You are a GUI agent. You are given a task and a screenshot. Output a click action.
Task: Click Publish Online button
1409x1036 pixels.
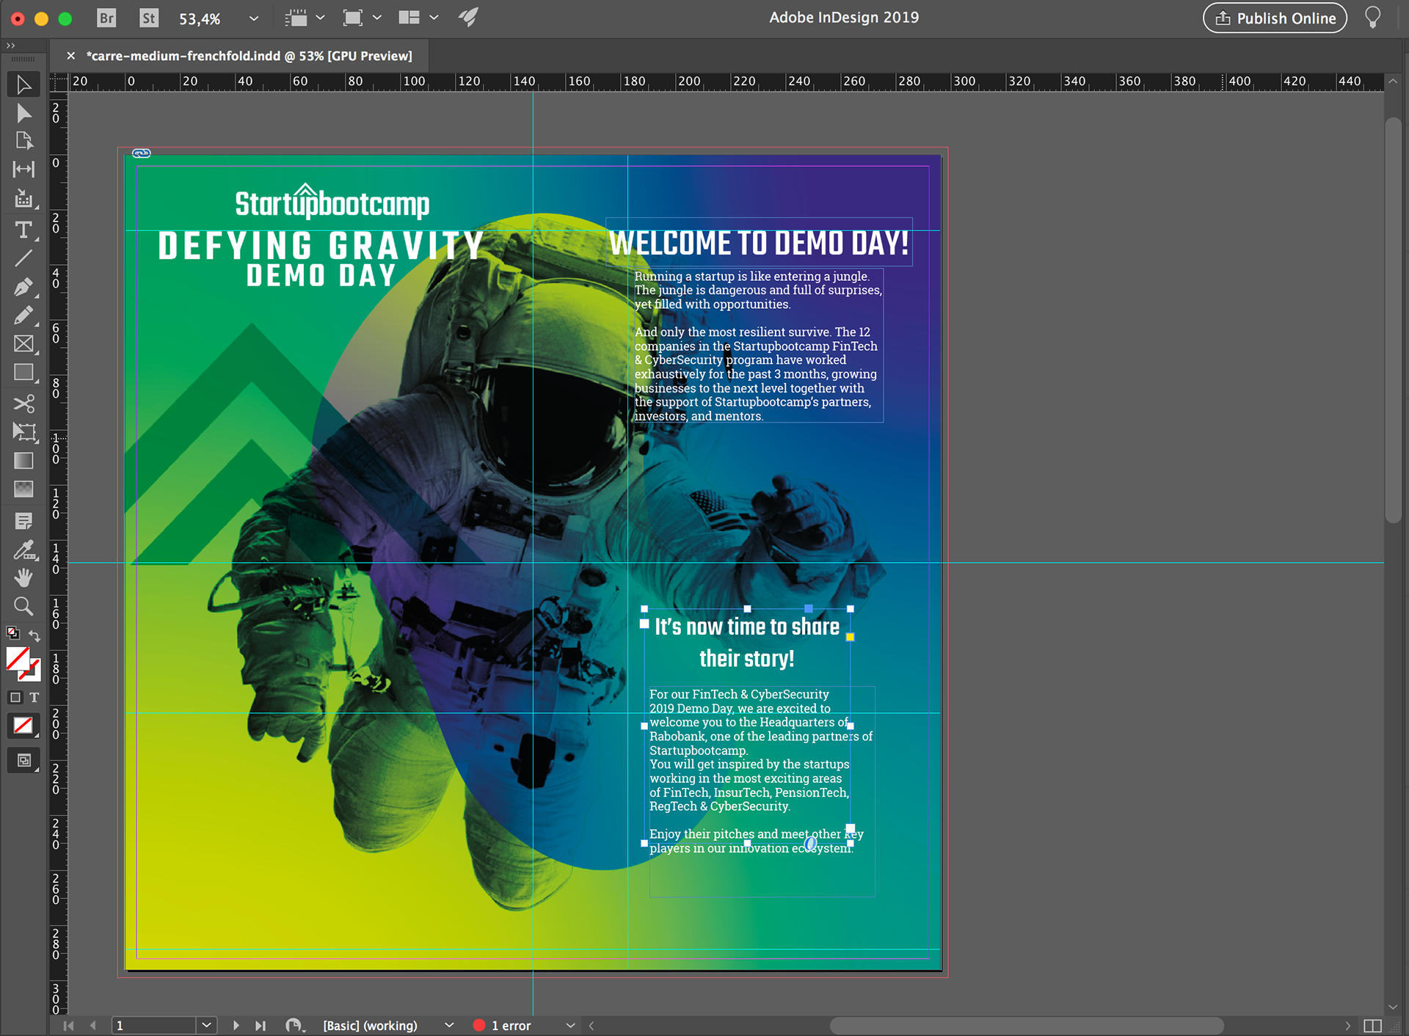(x=1275, y=18)
